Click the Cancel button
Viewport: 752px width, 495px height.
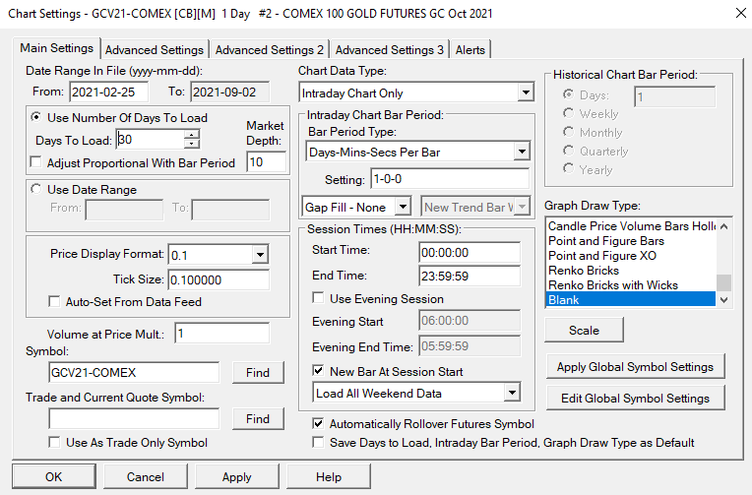point(146,476)
